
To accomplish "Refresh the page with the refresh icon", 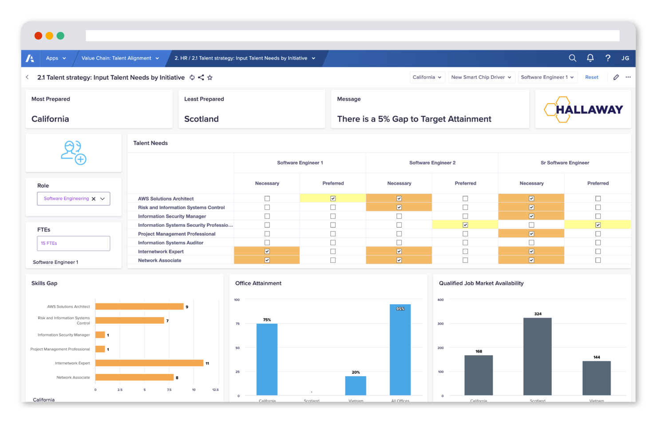I will pos(192,77).
